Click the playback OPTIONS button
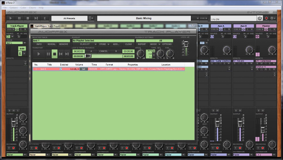283x160 pixels. point(167,44)
